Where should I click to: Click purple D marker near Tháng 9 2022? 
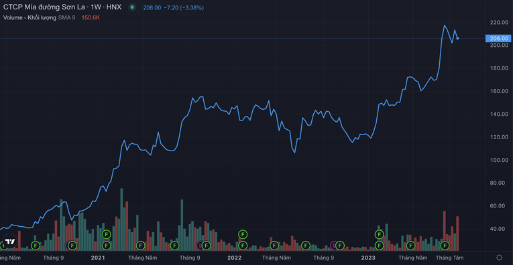(333, 246)
